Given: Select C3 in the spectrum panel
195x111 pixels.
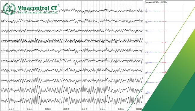Looking at the screenshot, I should coord(146,52).
